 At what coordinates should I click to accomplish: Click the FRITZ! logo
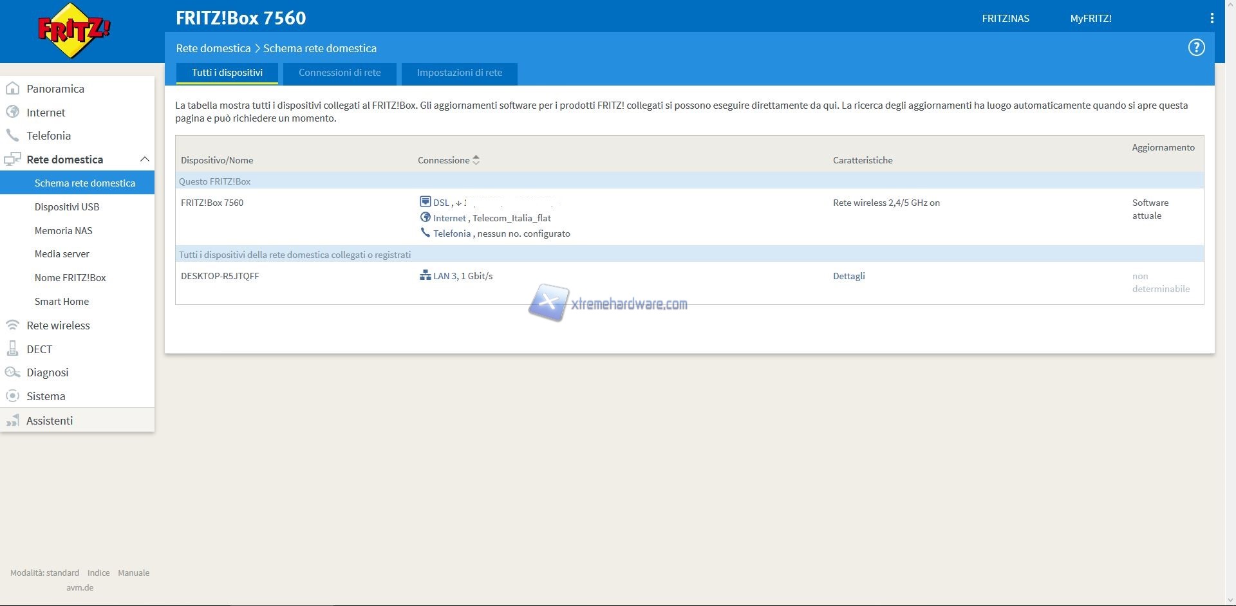pyautogui.click(x=74, y=30)
